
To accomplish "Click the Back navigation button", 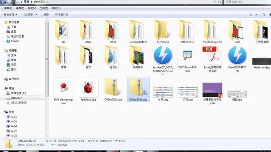I will (x=3, y=2).
